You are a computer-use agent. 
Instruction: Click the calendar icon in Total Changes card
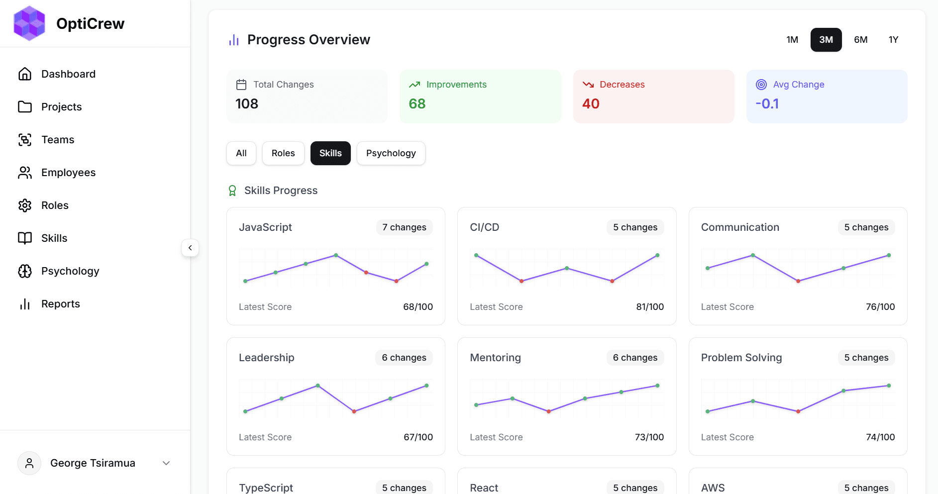pyautogui.click(x=242, y=84)
